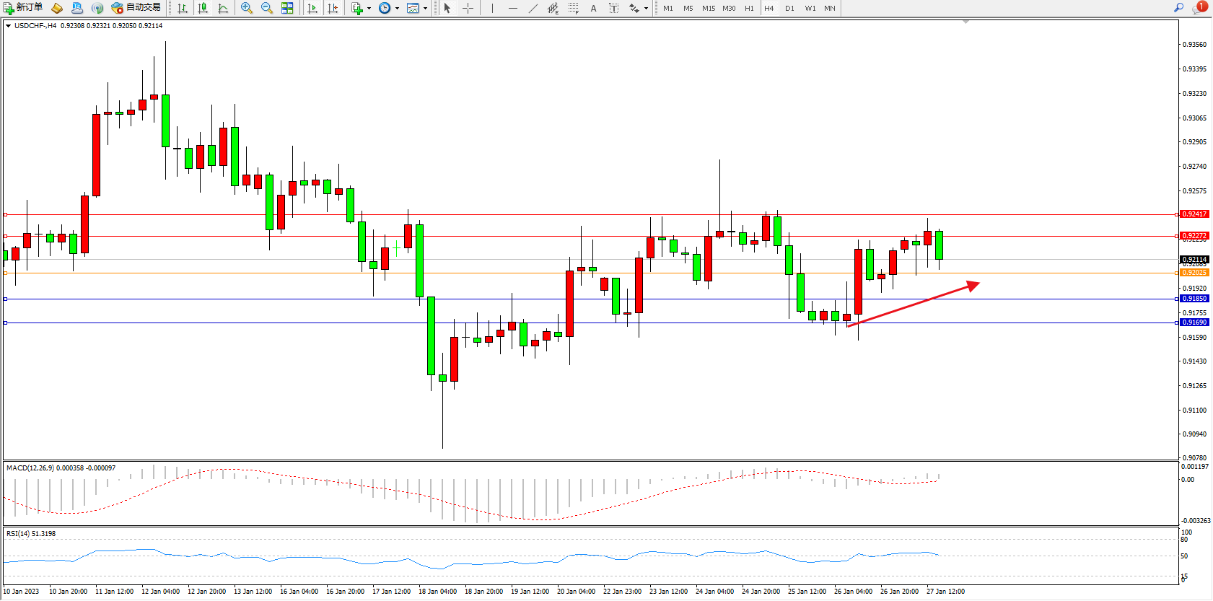Switch to the D1 timeframe
The width and height of the screenshot is (1213, 601).
(789, 8)
